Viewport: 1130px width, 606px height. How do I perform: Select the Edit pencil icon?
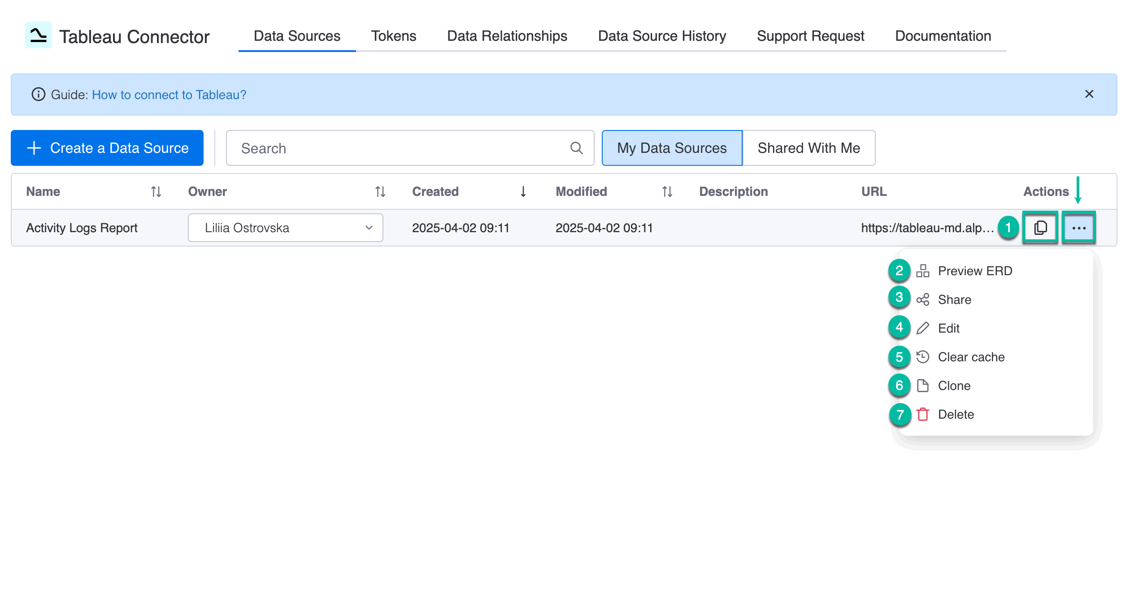pos(923,328)
